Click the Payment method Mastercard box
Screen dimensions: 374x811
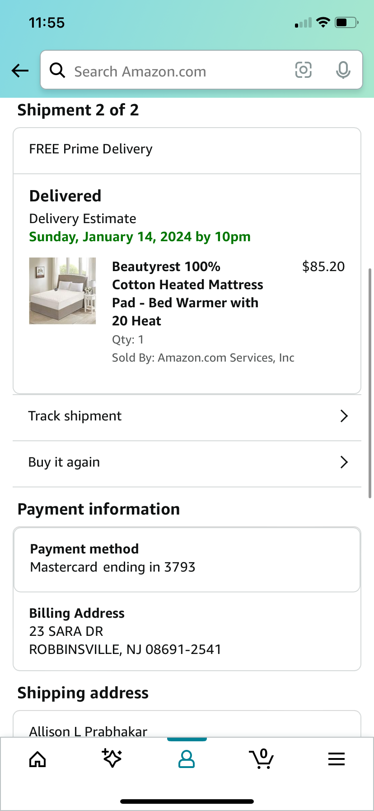click(187, 559)
